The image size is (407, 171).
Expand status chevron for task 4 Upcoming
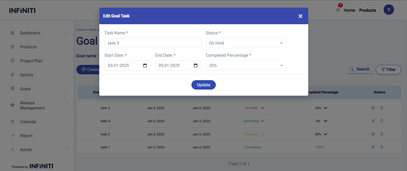(263, 121)
